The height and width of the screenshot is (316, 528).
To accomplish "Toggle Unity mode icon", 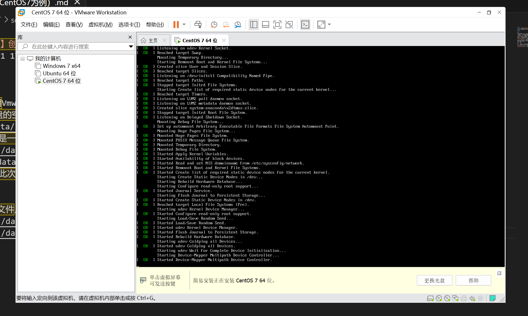I will 289,25.
